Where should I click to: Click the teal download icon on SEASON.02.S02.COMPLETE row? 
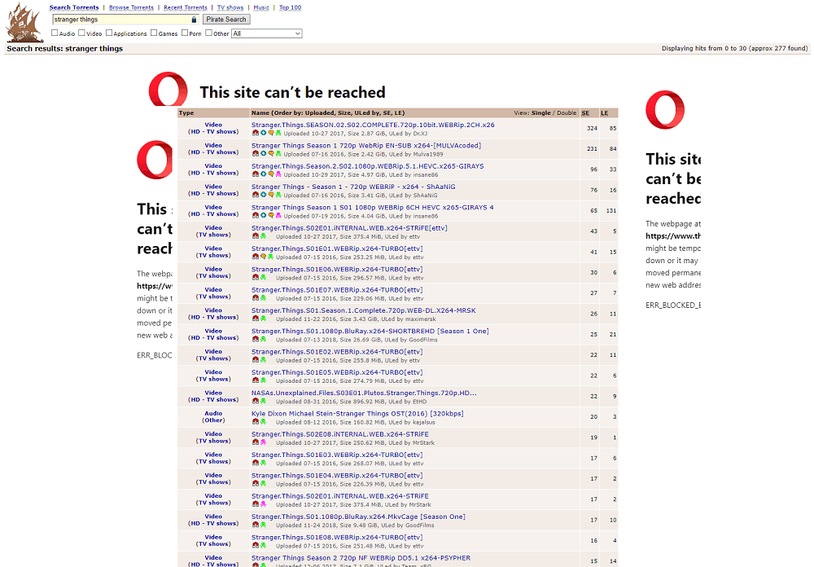tap(263, 133)
